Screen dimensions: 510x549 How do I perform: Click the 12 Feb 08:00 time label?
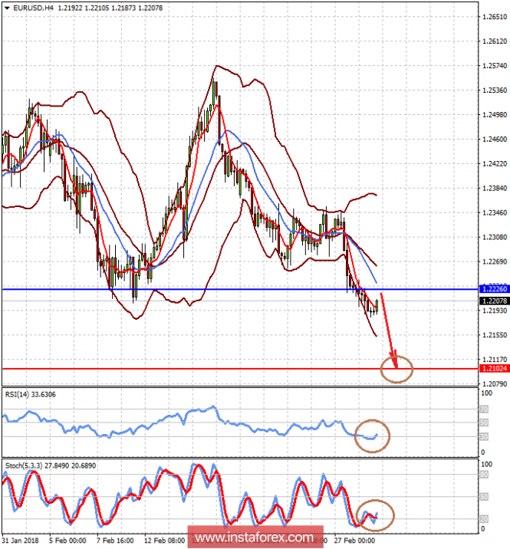point(164,541)
